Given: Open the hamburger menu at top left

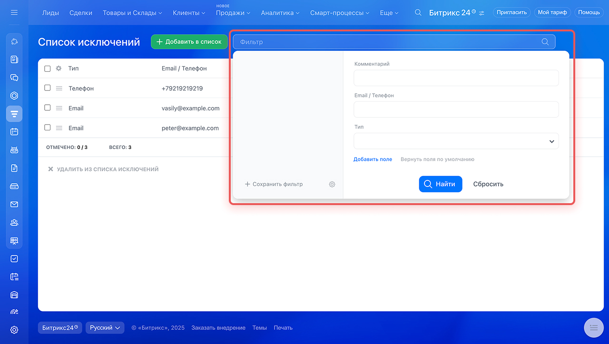Looking at the screenshot, I should [x=14, y=12].
